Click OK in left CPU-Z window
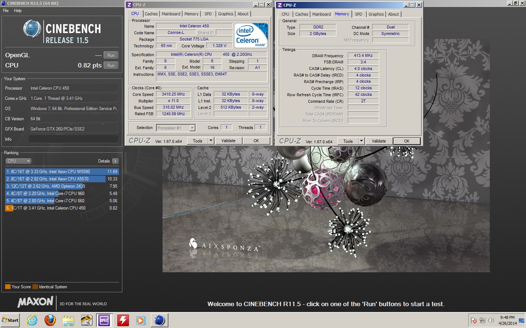Screen dimensions: 526x328 pyautogui.click(x=256, y=141)
